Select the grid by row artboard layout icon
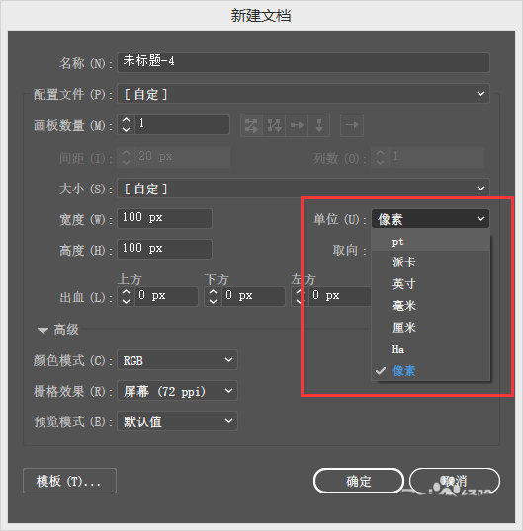The width and height of the screenshot is (523, 531). 251,125
